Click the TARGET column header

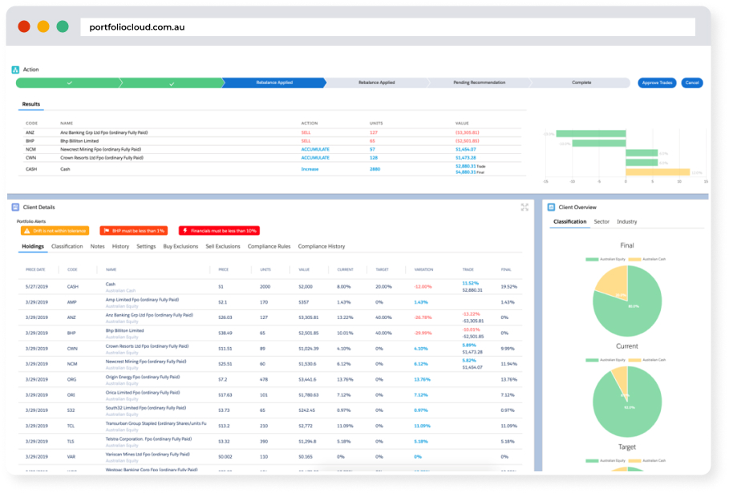tap(382, 269)
